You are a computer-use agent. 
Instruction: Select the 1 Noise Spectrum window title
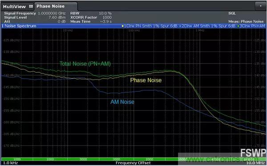click(x=19, y=26)
